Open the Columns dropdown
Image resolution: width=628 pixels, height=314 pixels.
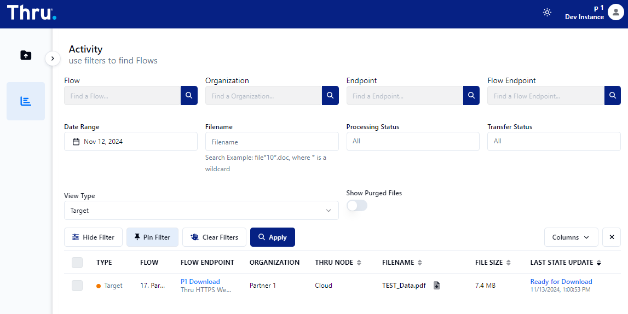pos(571,237)
